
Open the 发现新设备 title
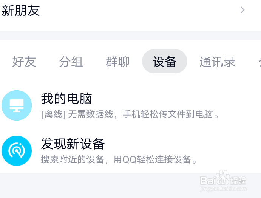tap(73, 144)
